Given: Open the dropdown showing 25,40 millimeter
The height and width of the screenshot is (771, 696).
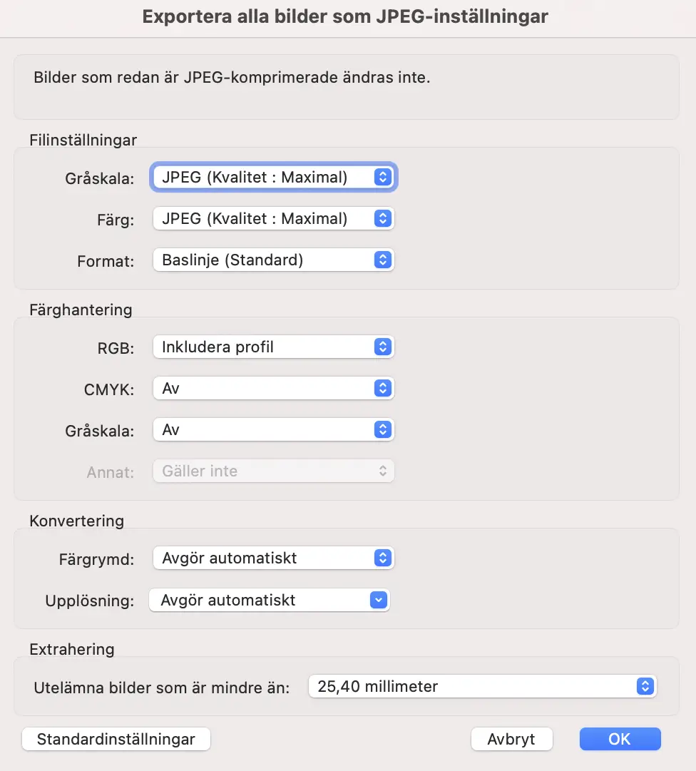Looking at the screenshot, I should pyautogui.click(x=481, y=686).
